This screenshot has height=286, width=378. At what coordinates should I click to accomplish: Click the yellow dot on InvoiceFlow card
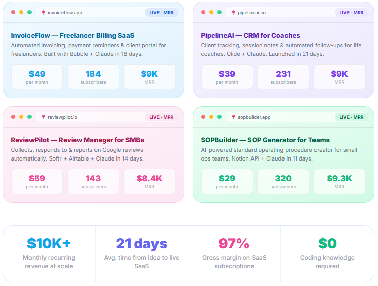pos(21,12)
